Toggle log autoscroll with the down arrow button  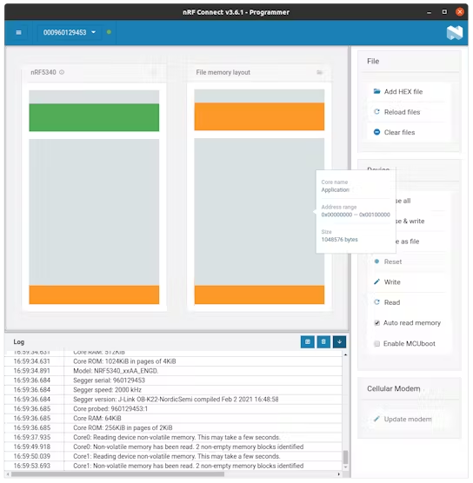(339, 341)
